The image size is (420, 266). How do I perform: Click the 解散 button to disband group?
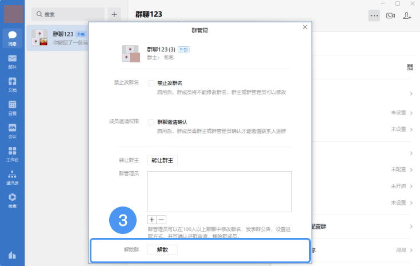coord(162,250)
